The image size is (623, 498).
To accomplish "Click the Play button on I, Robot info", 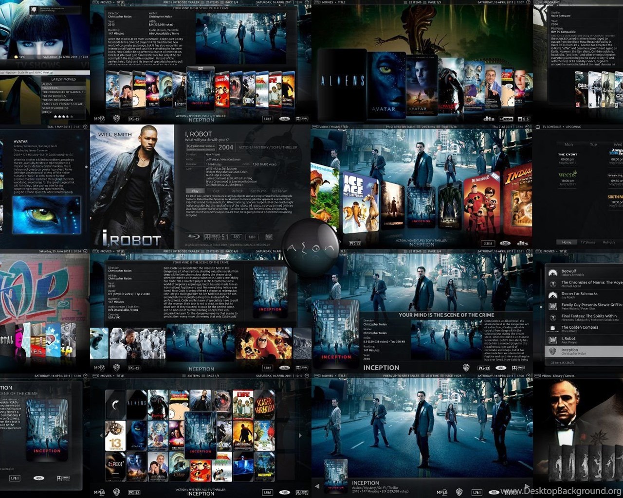I will tap(195, 191).
